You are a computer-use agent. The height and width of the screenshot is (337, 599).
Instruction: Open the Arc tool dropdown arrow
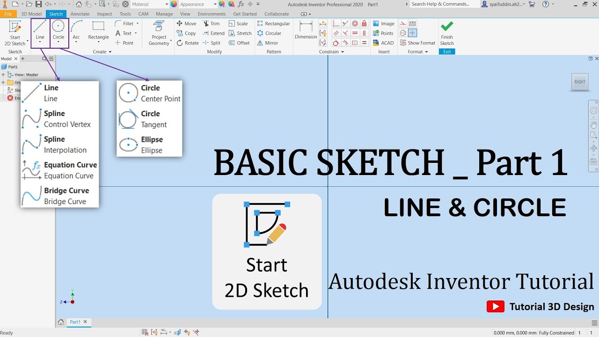point(76,43)
